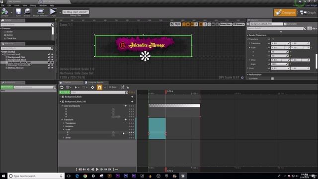The width and height of the screenshot is (318, 179).
Task: Add a section to the Background_Black_180 track
Action: coord(132,101)
